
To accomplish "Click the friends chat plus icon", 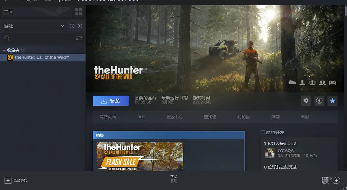I will click(x=337, y=180).
